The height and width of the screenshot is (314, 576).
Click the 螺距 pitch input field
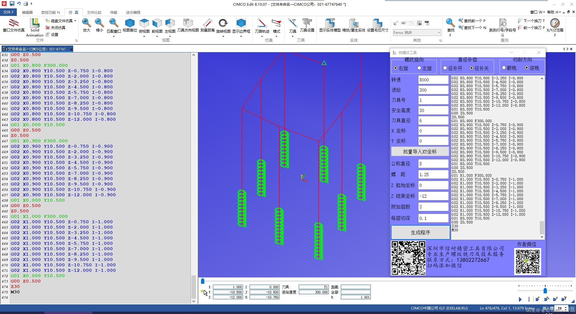(433, 174)
